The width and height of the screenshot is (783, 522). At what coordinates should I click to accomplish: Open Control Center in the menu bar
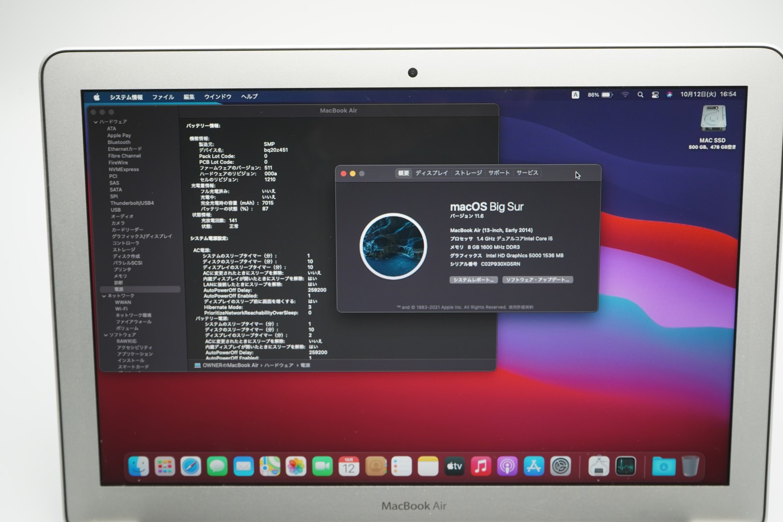[655, 95]
